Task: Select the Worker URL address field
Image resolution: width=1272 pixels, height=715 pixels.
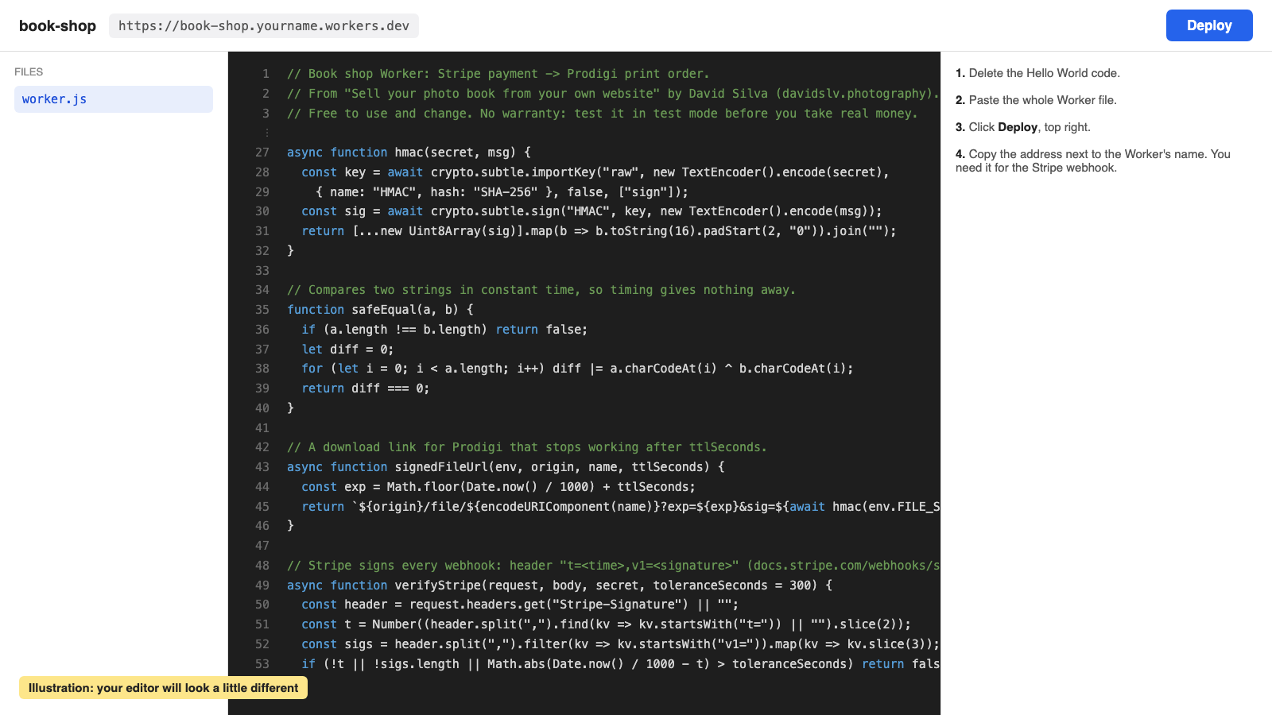Action: pyautogui.click(x=264, y=25)
